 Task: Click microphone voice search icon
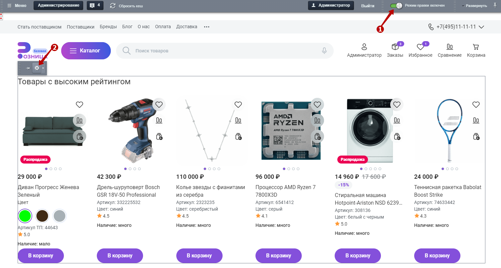(x=324, y=51)
